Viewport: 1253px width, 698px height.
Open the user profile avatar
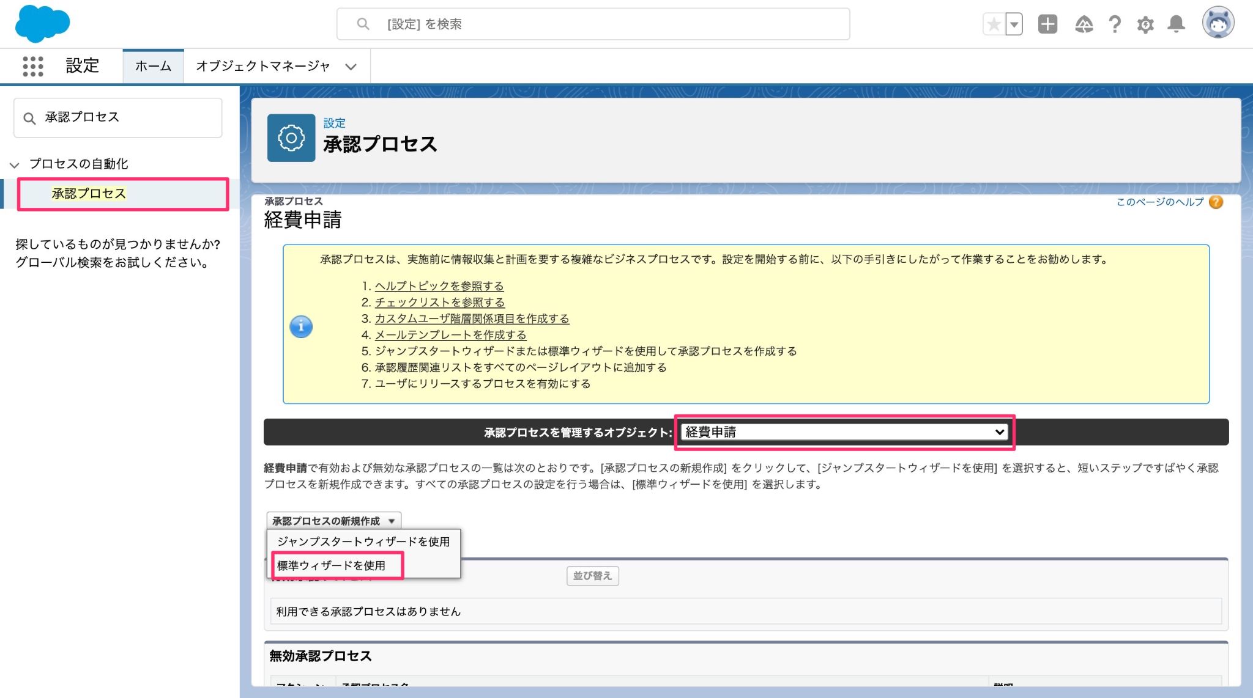click(x=1218, y=23)
